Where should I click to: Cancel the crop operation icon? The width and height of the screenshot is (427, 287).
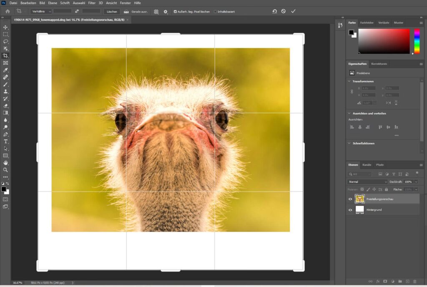point(284,11)
